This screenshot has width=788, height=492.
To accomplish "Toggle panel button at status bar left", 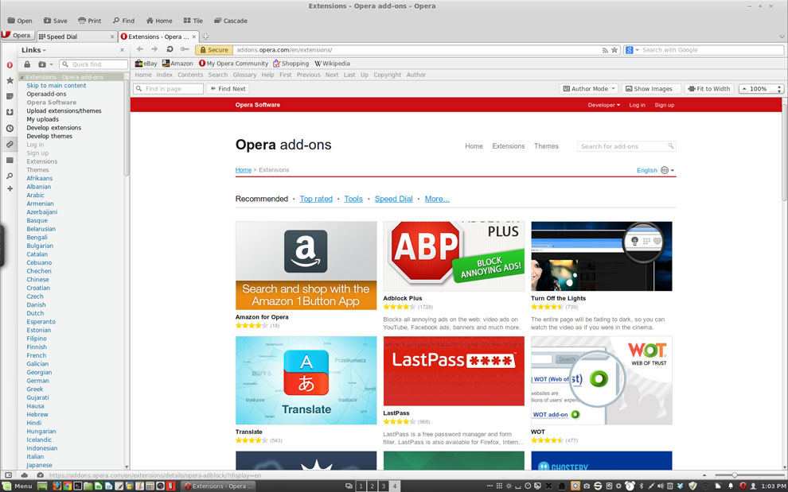I will tap(9, 475).
